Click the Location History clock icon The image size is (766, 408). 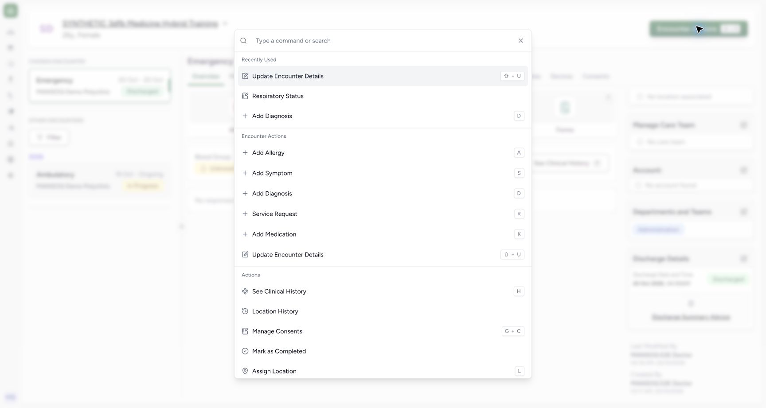tap(245, 311)
